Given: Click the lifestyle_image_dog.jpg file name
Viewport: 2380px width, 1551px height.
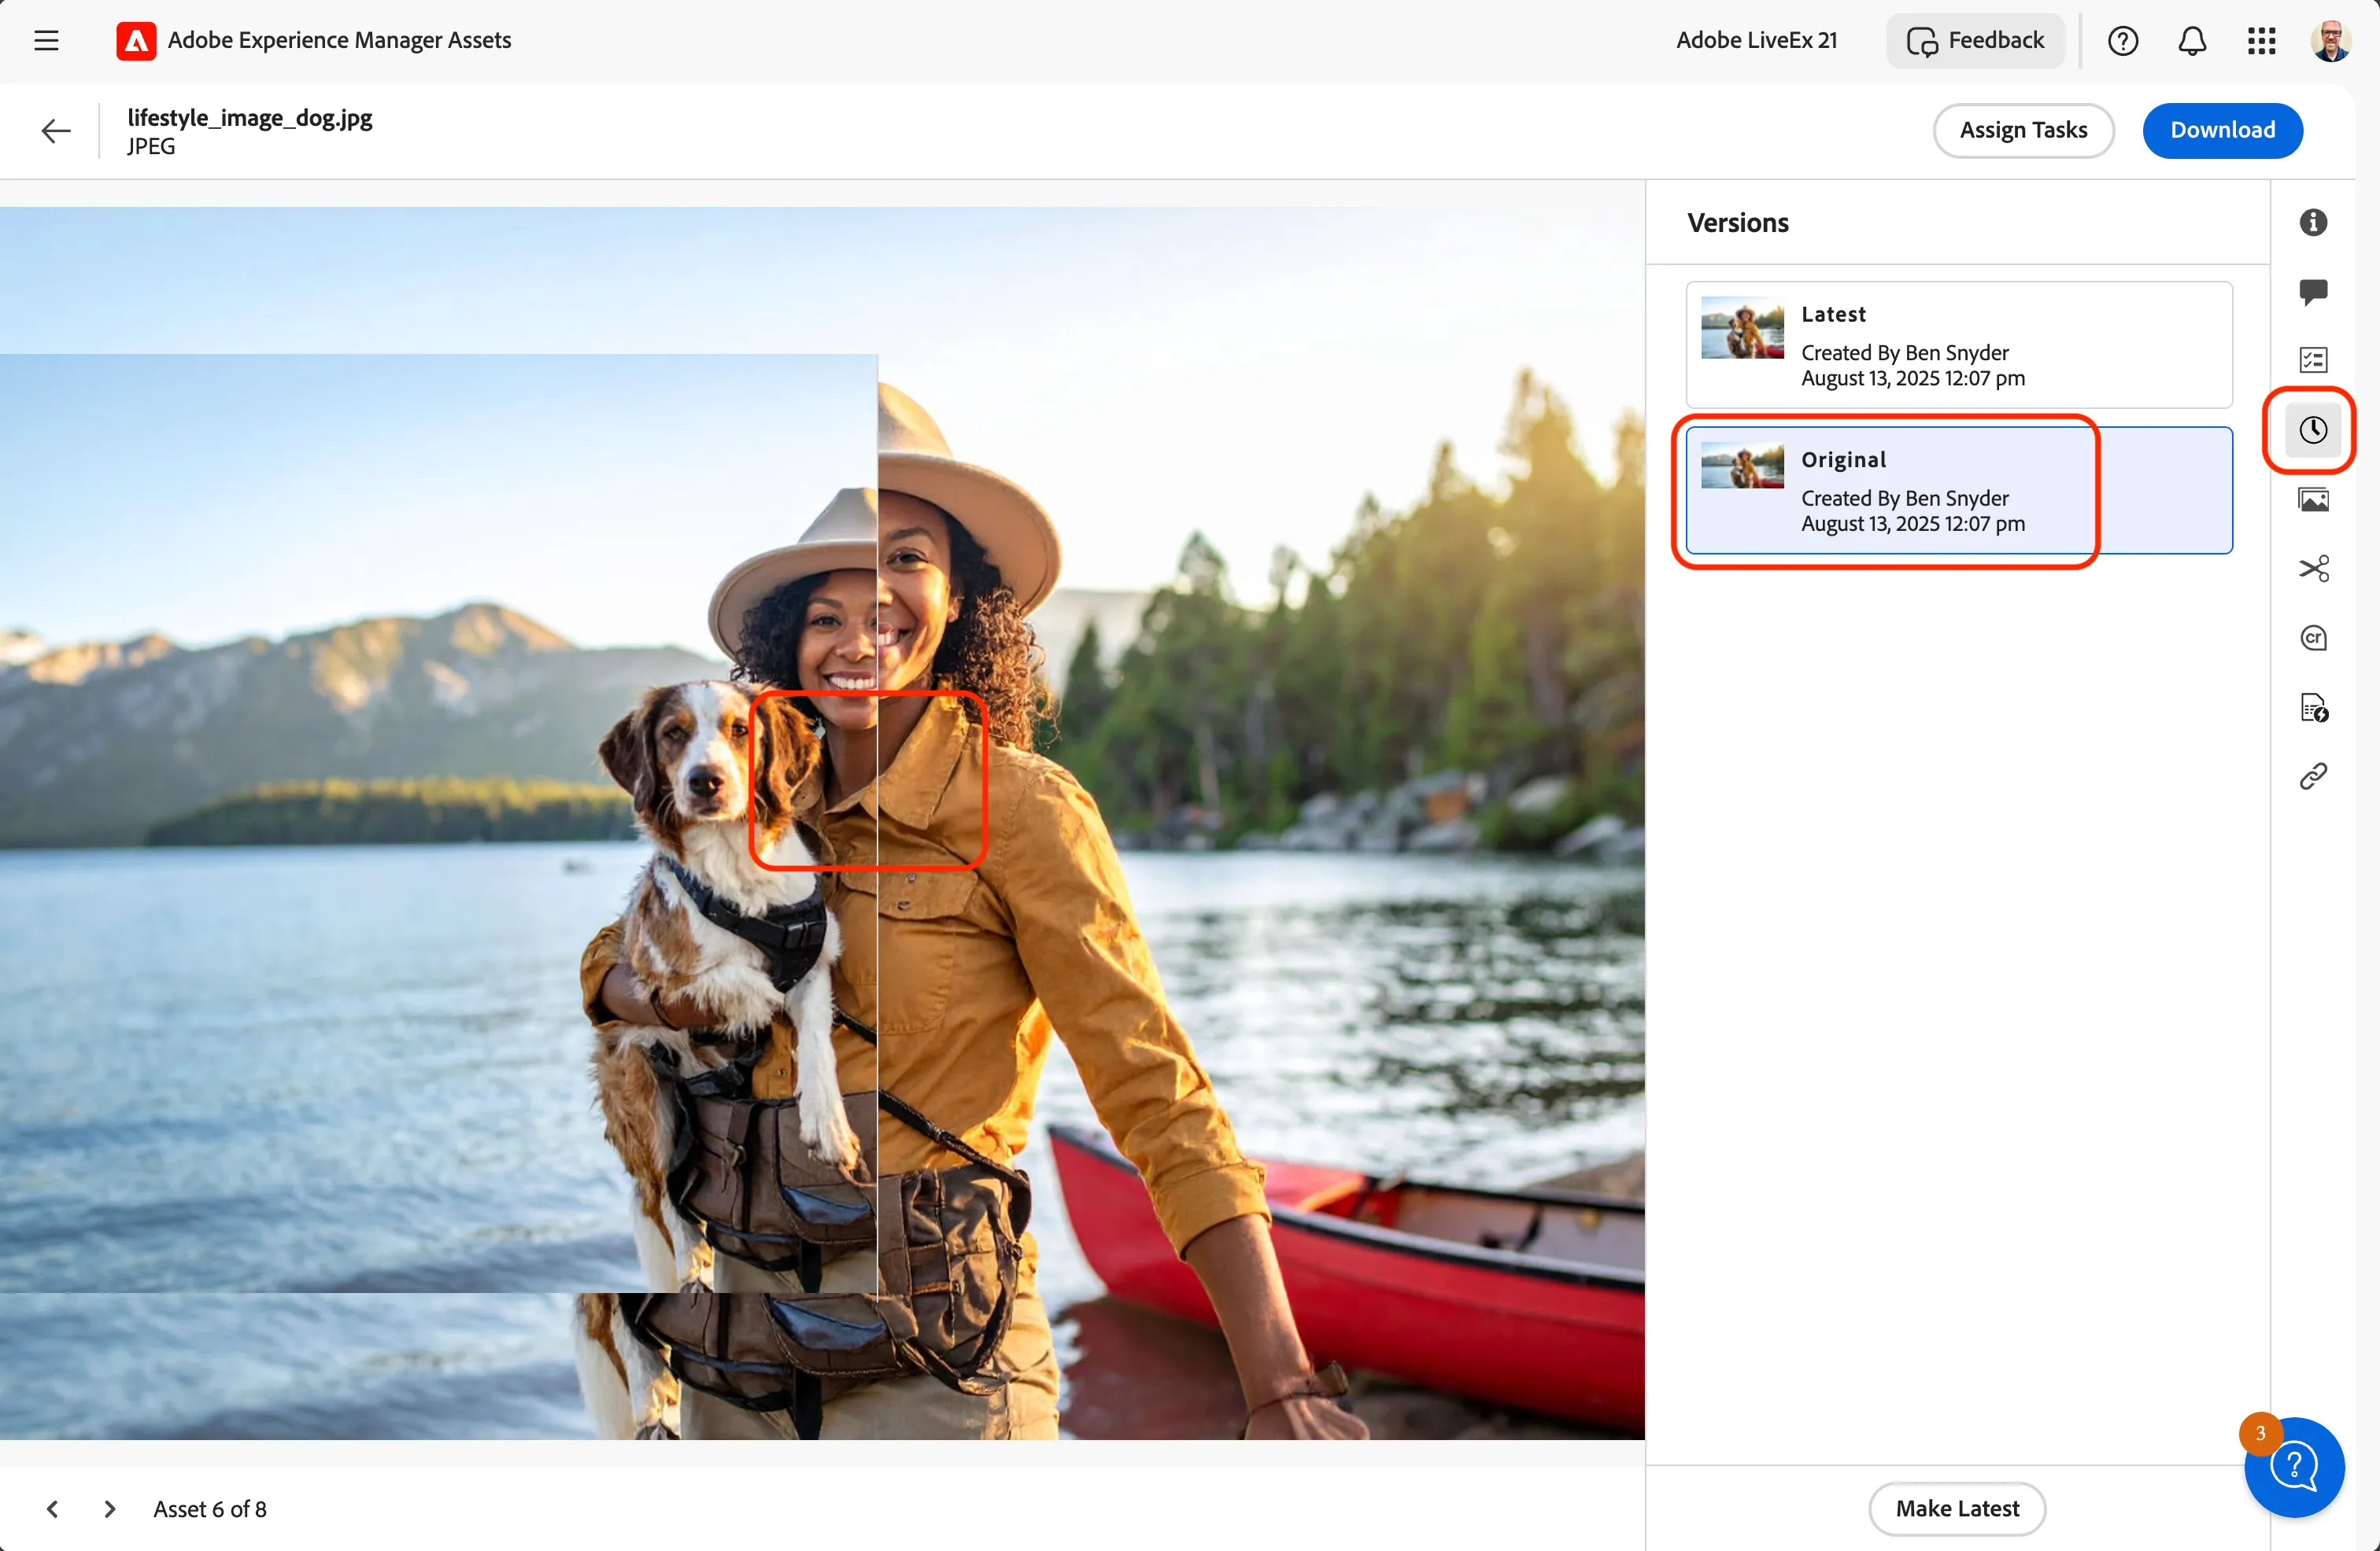Looking at the screenshot, I should point(250,118).
